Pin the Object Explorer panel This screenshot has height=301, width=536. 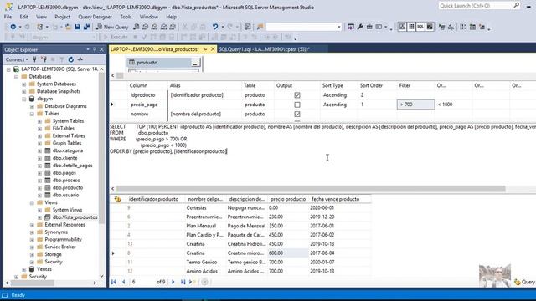95,49
